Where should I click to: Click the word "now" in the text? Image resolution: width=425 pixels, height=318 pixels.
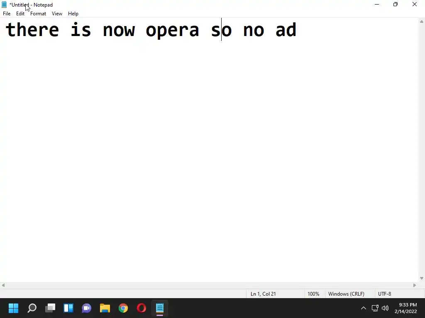pyautogui.click(x=119, y=30)
